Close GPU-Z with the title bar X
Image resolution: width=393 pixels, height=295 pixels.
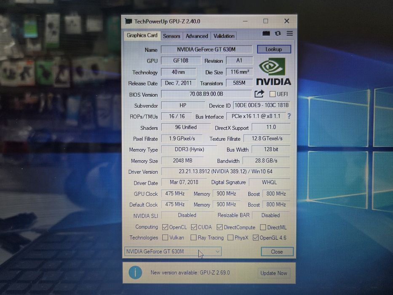(287, 21)
